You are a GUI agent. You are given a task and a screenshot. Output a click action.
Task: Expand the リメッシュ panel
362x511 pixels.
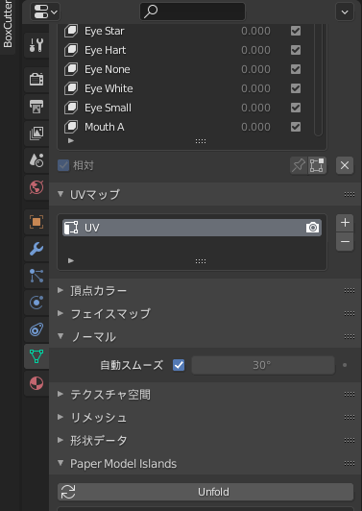coord(60,417)
